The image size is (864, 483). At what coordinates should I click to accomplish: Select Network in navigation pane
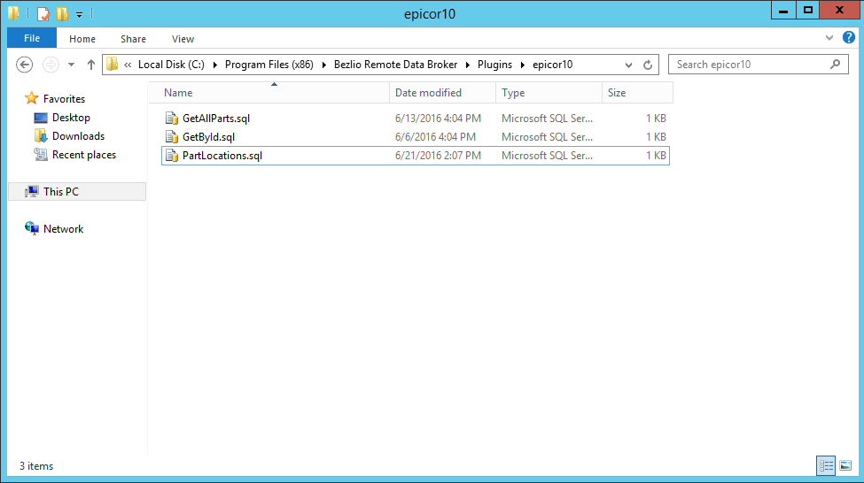pos(64,229)
